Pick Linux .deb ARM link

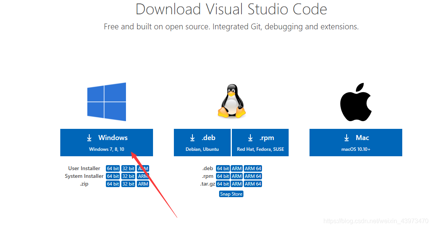pos(236,168)
